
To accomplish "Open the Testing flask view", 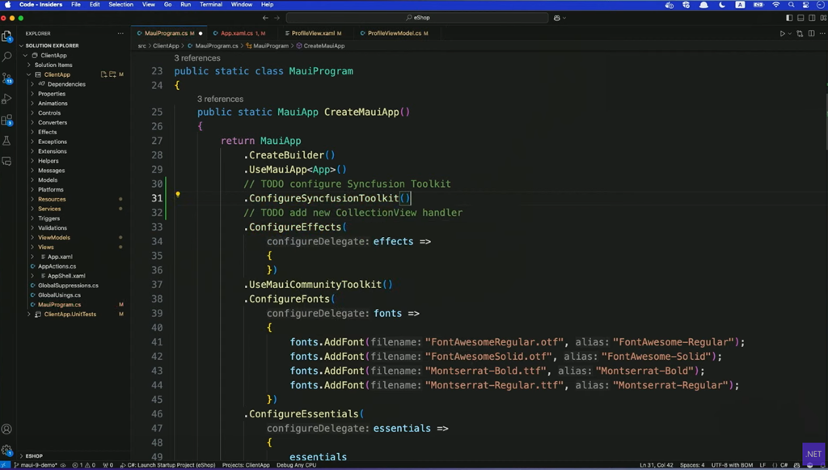I will (x=7, y=141).
